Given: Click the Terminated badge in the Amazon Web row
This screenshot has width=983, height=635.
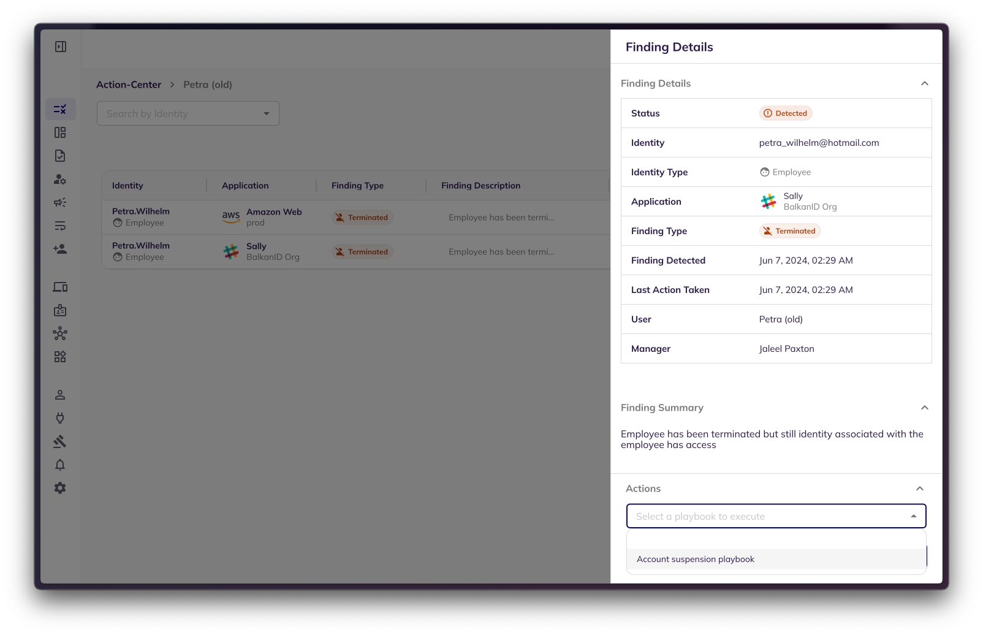Looking at the screenshot, I should point(362,218).
